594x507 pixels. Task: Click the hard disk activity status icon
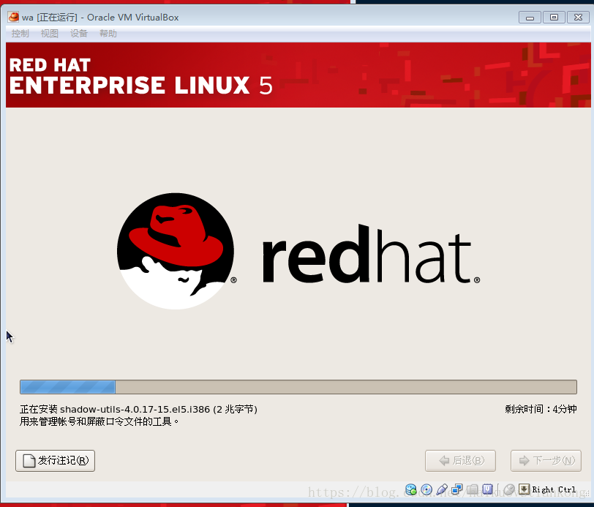click(411, 489)
